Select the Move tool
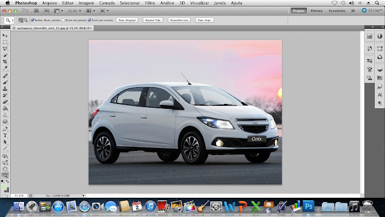385x217 pixels. [x=5, y=35]
